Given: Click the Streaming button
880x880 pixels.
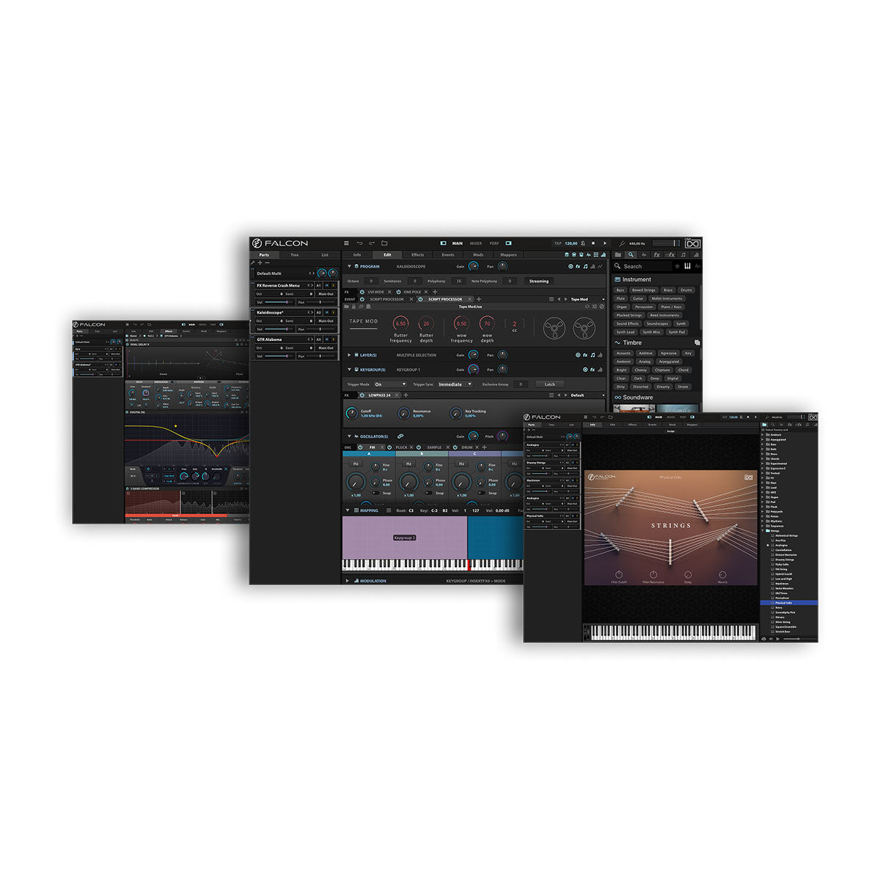Looking at the screenshot, I should (539, 281).
